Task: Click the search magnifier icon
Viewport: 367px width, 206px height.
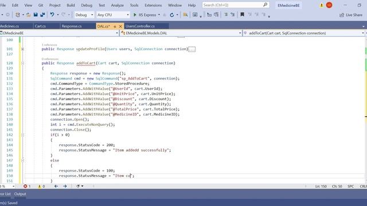Action: 265,5
